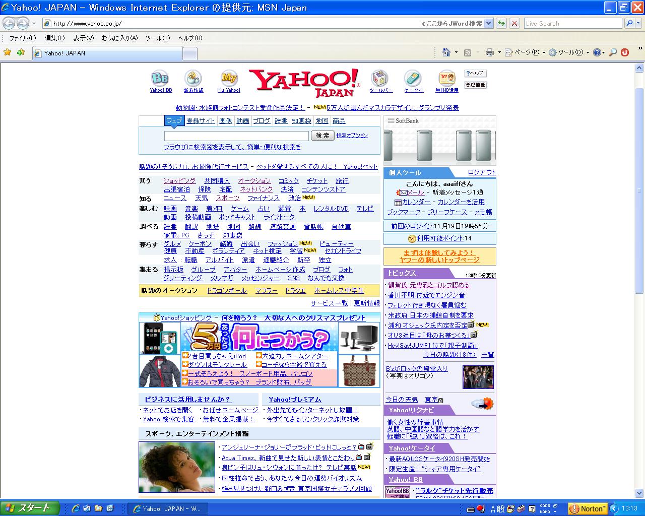The height and width of the screenshot is (516, 645).
Task: Click the brown handbag shopping image
Action: coord(359,371)
